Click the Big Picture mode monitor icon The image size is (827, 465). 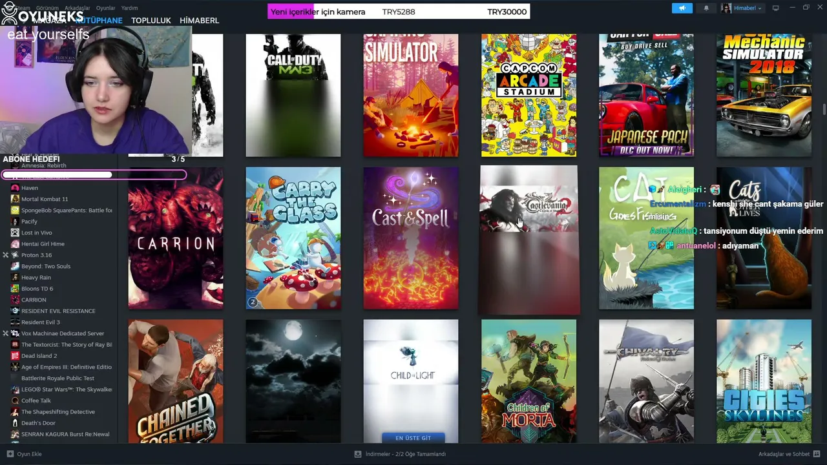click(776, 8)
